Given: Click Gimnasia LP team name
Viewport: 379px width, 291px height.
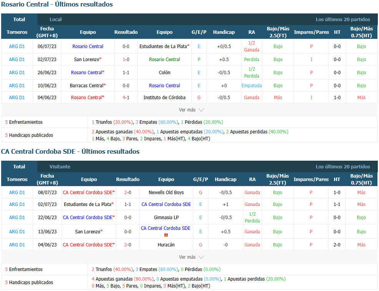Looking at the screenshot, I should point(166,218).
